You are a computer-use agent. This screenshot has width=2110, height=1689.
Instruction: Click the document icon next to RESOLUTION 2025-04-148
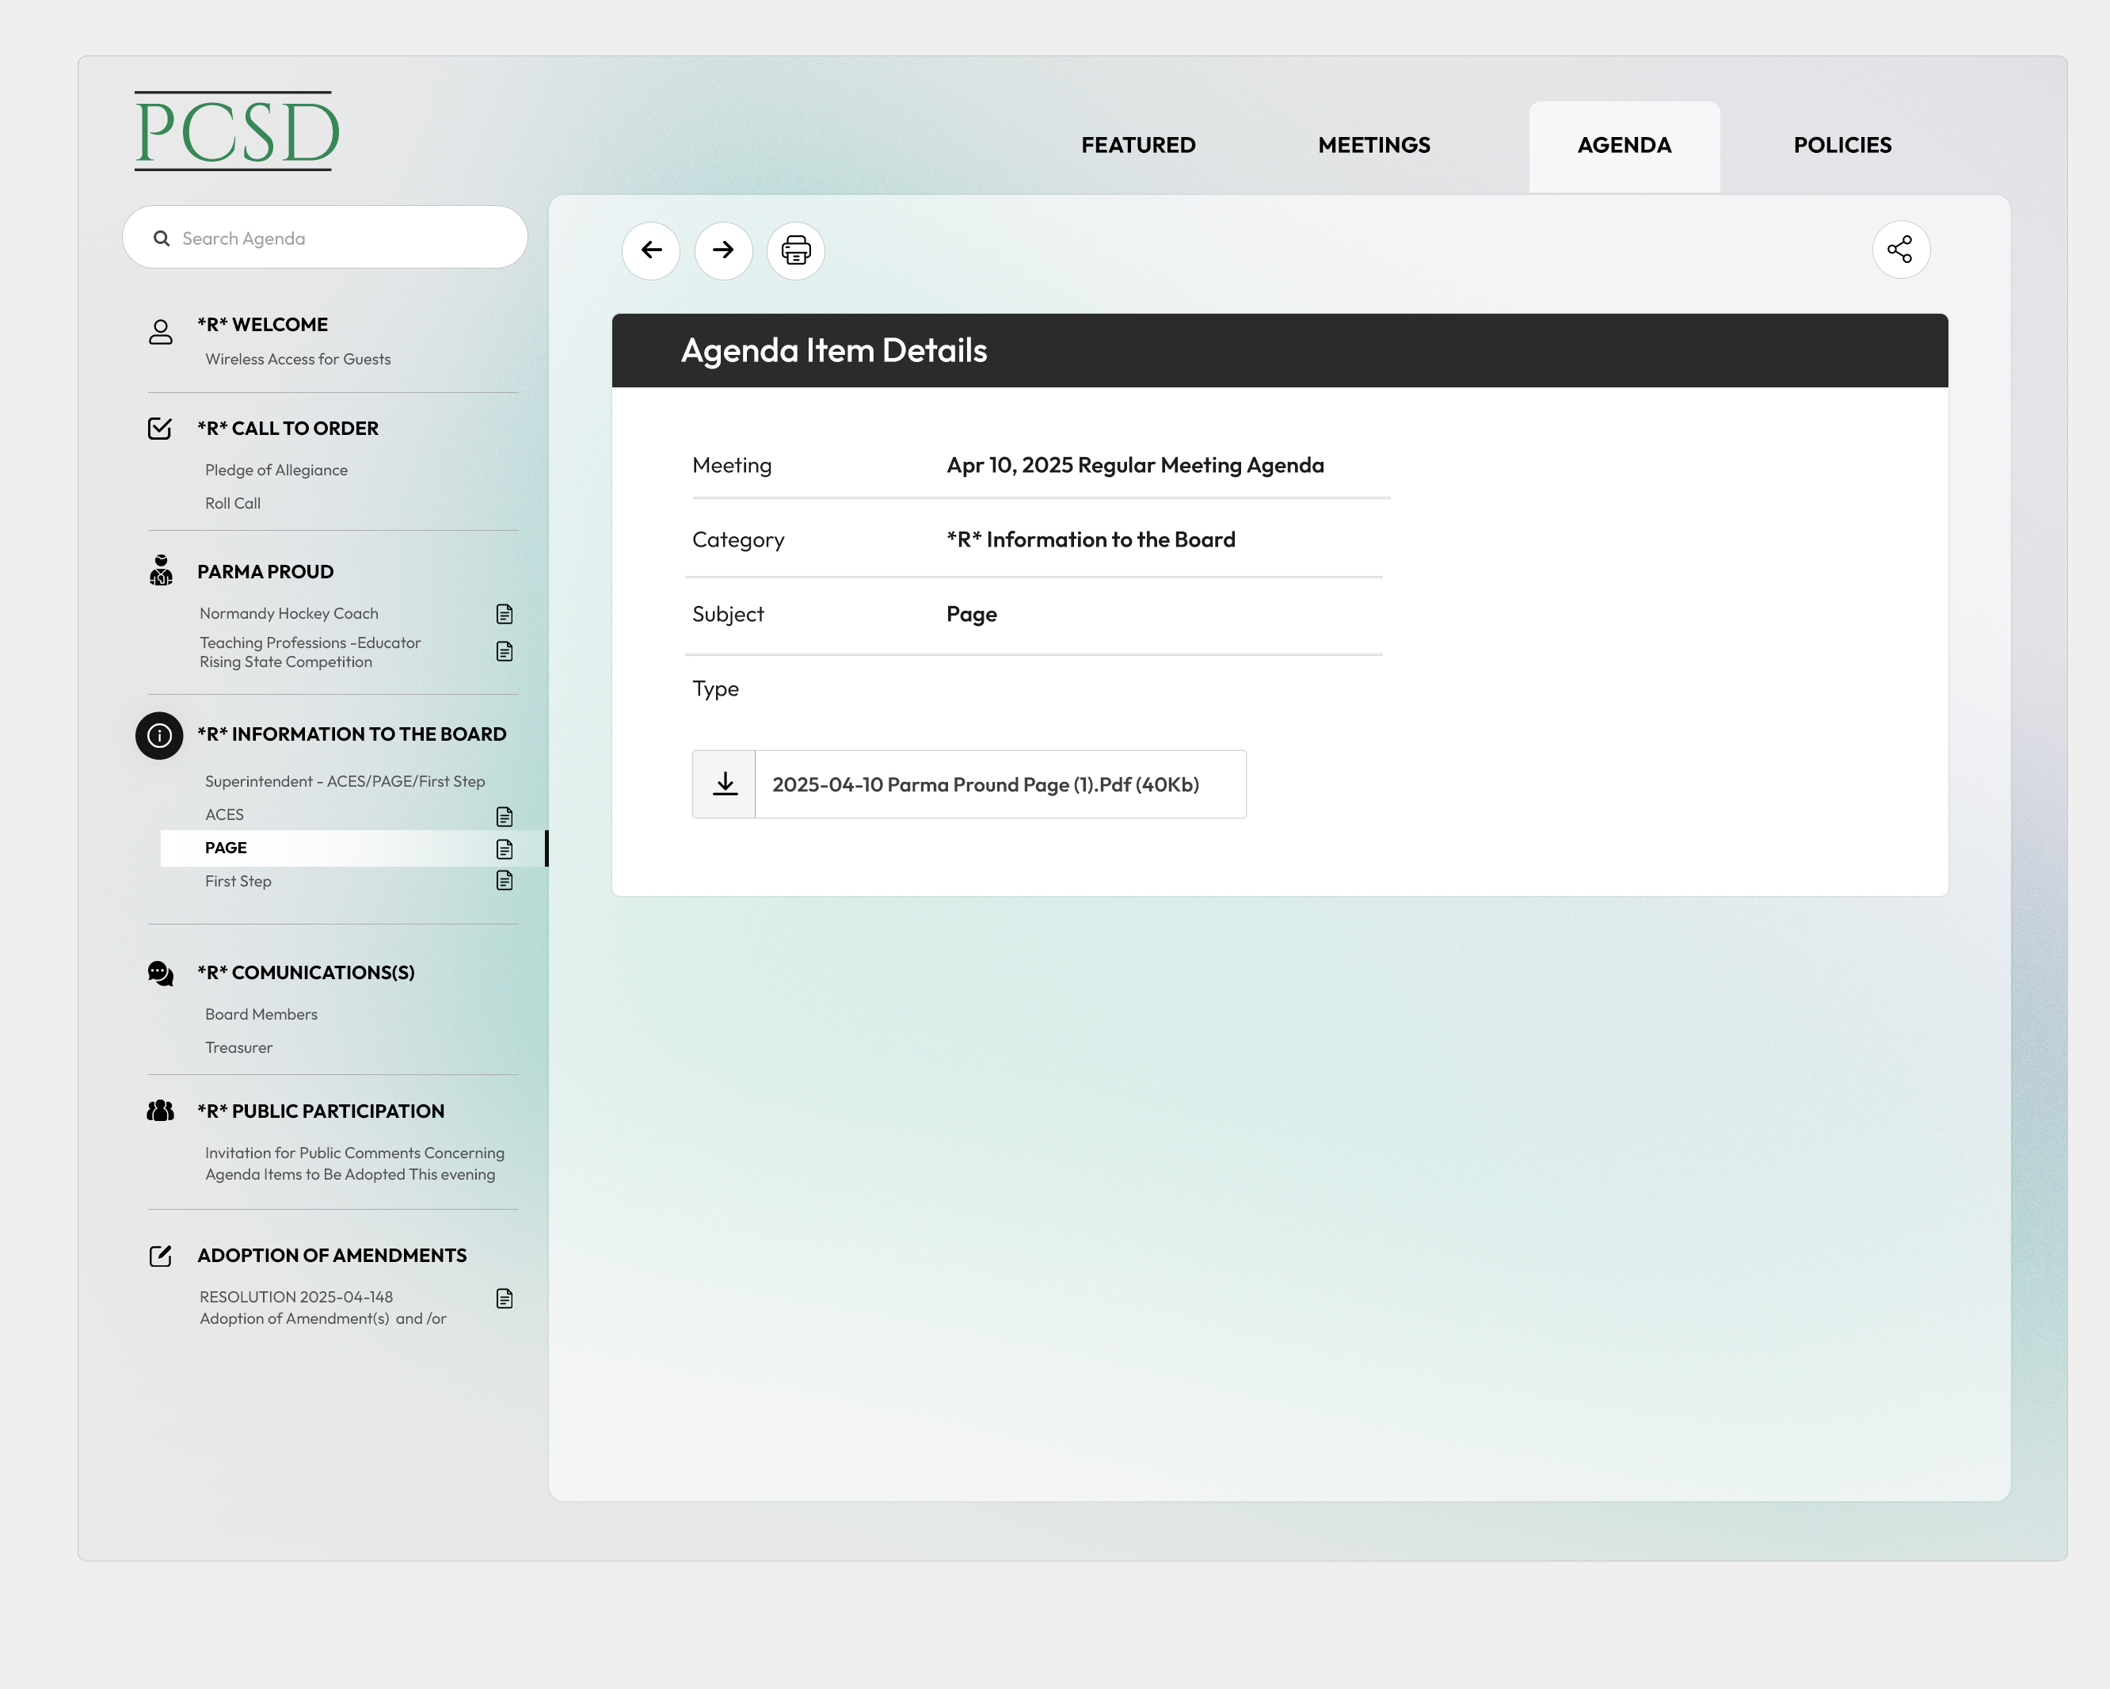pos(504,1299)
